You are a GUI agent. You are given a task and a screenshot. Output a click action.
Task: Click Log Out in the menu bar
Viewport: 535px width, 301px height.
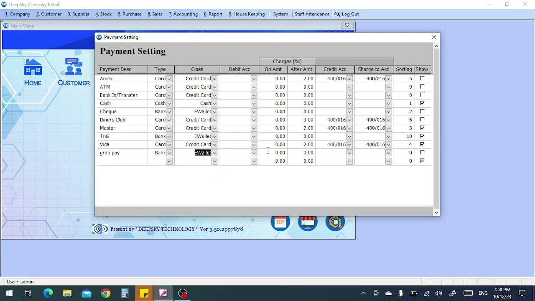[x=346, y=14]
